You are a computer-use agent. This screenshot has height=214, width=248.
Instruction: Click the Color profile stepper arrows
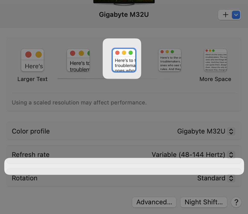pyautogui.click(x=231, y=131)
